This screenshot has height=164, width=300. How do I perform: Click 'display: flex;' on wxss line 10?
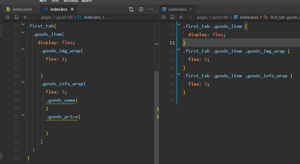point(207,35)
